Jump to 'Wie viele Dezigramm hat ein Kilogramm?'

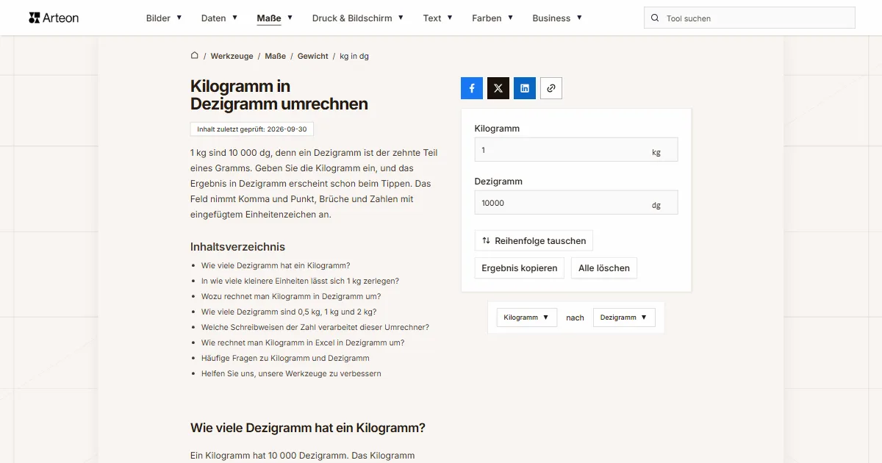[x=276, y=265]
